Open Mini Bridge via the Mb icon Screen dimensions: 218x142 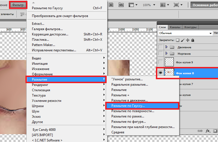[121, 5]
